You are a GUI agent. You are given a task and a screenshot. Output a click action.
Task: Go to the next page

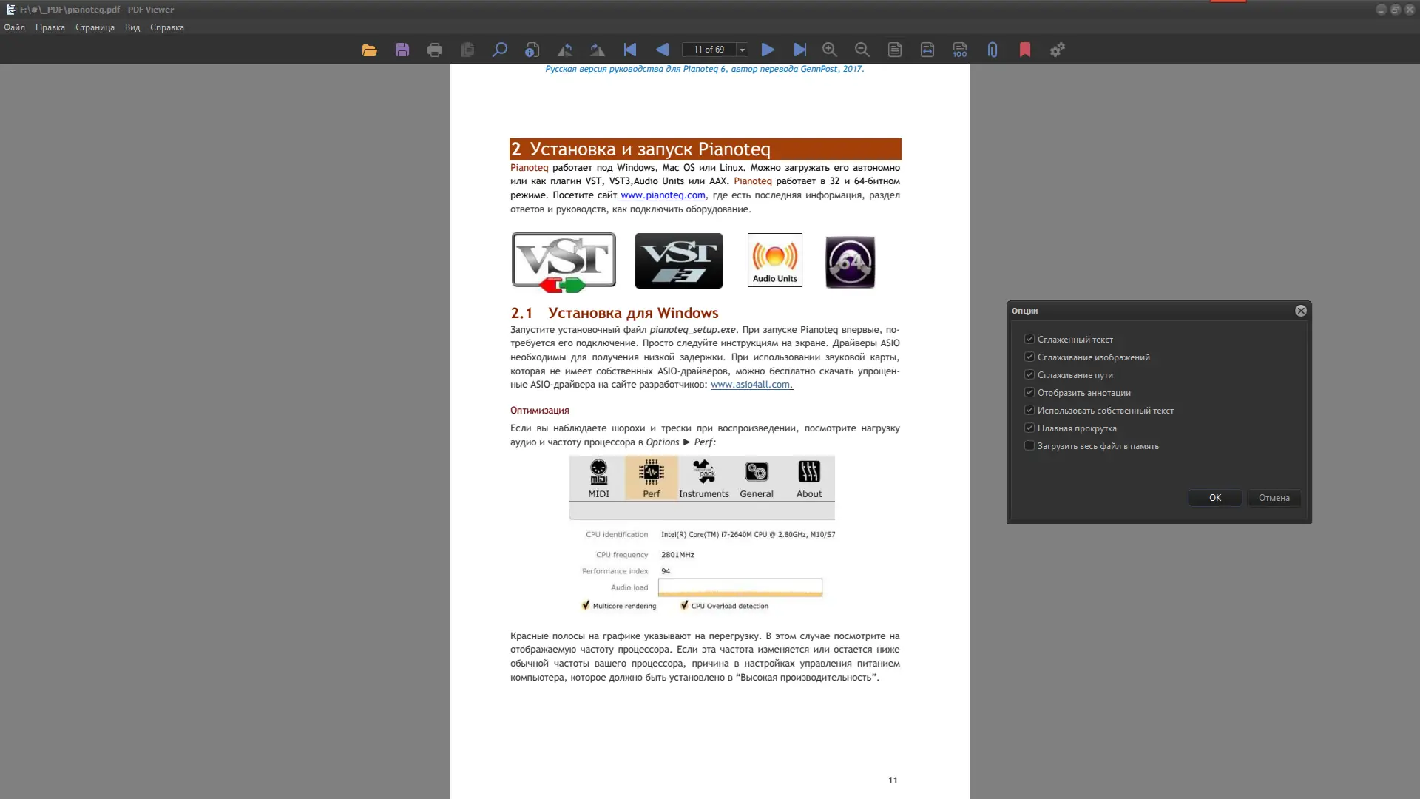pyautogui.click(x=768, y=50)
